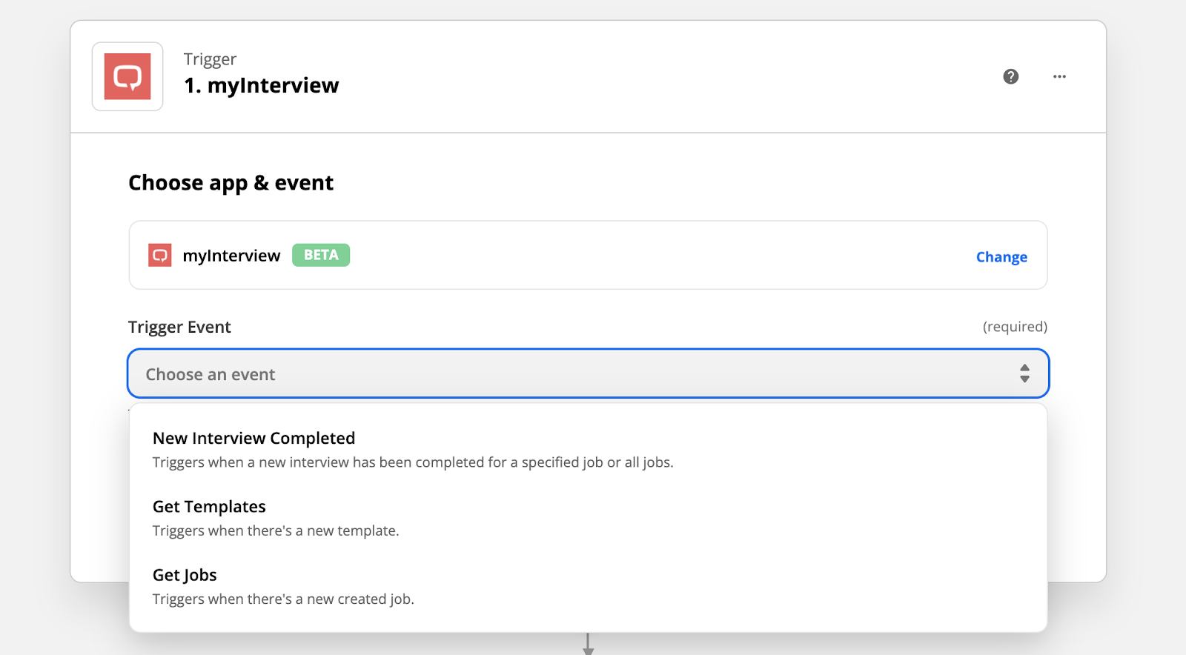1186x655 pixels.
Task: Click the '1. myInterview' step title
Action: pos(261,86)
